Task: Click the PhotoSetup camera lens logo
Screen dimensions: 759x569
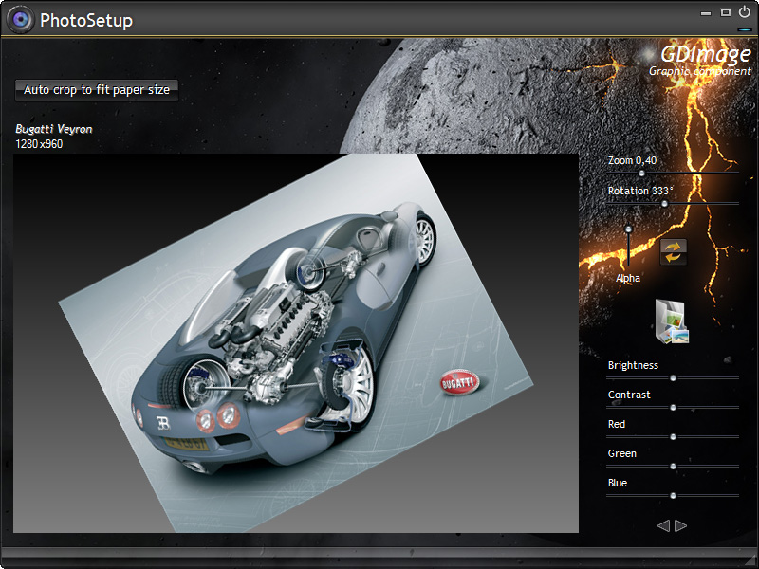Action: click(x=20, y=19)
